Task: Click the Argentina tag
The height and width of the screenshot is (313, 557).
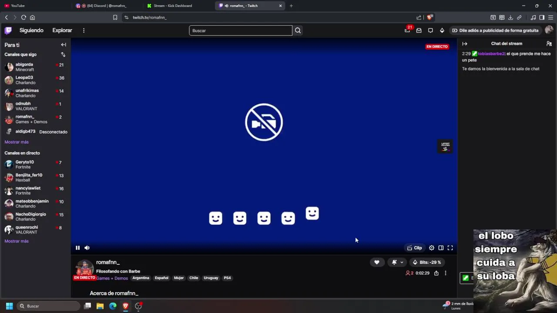Action: coord(141,278)
